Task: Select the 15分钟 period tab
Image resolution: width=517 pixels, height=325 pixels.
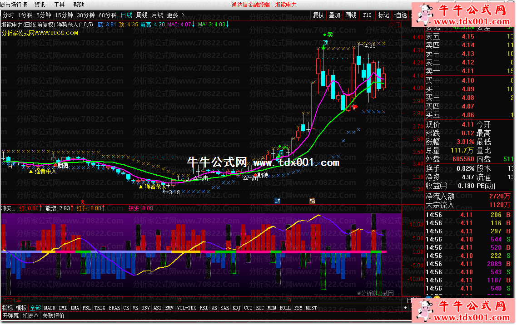Action: [x=64, y=15]
